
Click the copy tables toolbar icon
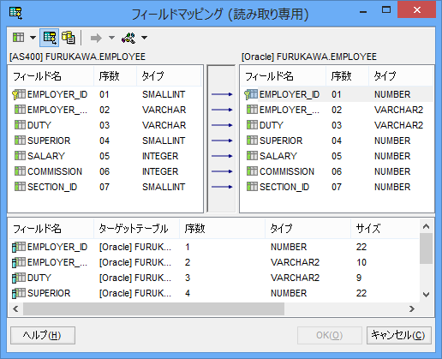69,38
